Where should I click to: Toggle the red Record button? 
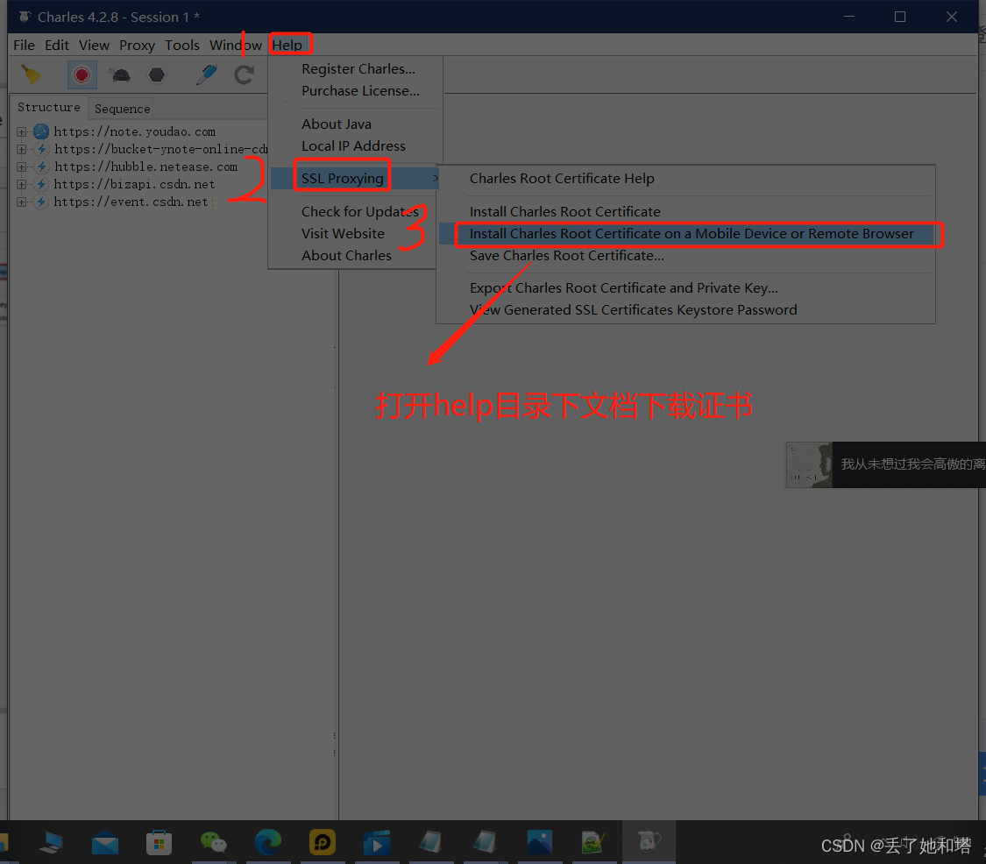coord(82,74)
